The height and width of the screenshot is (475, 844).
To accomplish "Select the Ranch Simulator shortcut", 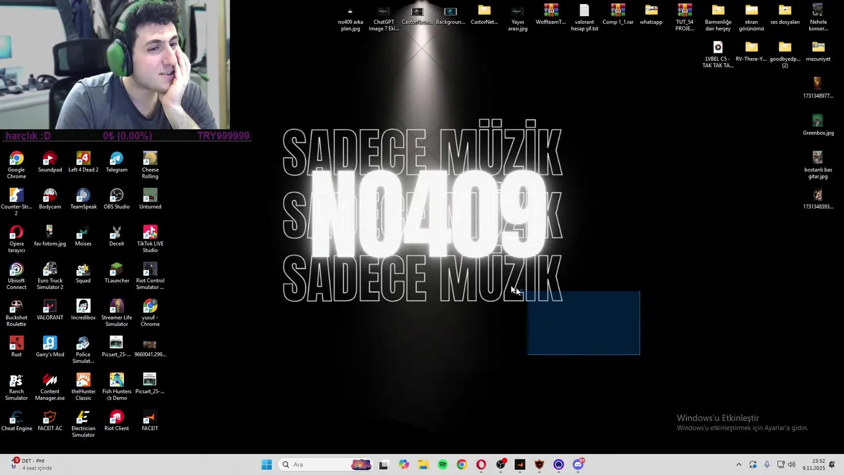I will click(x=16, y=387).
